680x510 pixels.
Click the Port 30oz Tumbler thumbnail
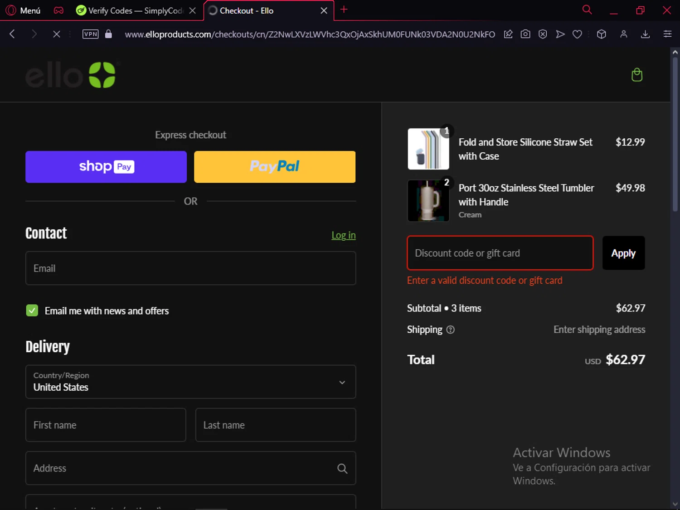(x=428, y=201)
